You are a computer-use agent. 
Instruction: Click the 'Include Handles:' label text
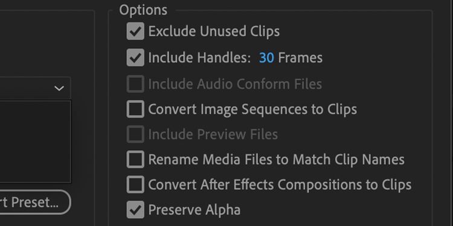click(x=199, y=58)
